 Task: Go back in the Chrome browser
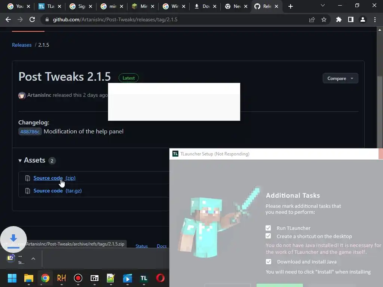[x=8, y=19]
